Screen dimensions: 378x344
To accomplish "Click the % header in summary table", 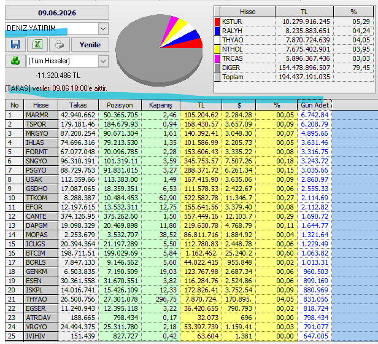I will click(353, 12).
